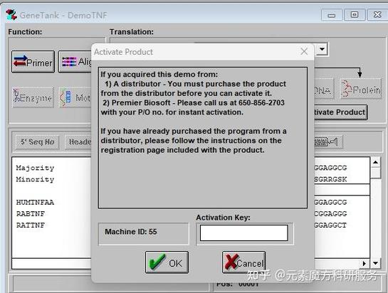Confirm activation with the OK button
This screenshot has height=293, width=388.
[x=167, y=262]
